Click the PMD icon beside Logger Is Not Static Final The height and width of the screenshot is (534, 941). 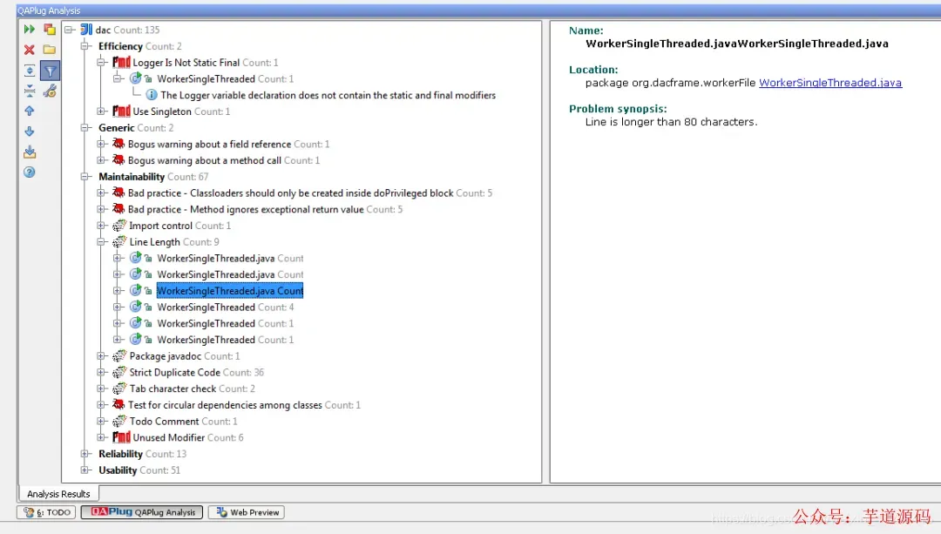point(121,63)
